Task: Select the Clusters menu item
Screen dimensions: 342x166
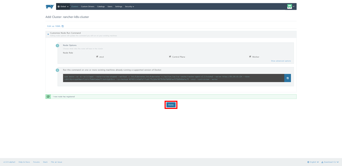Action: [x=74, y=6]
